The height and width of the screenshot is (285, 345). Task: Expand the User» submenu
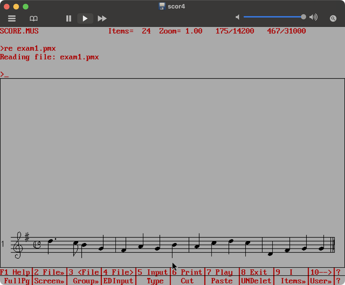coord(321,281)
